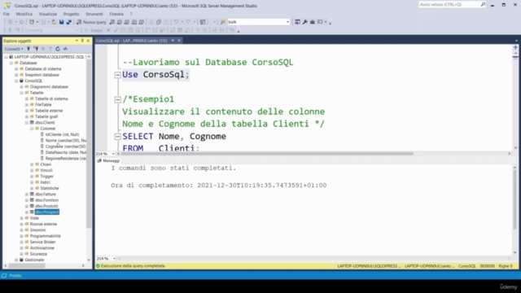Expand the Programmabilità folder node
Screen dimensions: 521x293
[22, 236]
